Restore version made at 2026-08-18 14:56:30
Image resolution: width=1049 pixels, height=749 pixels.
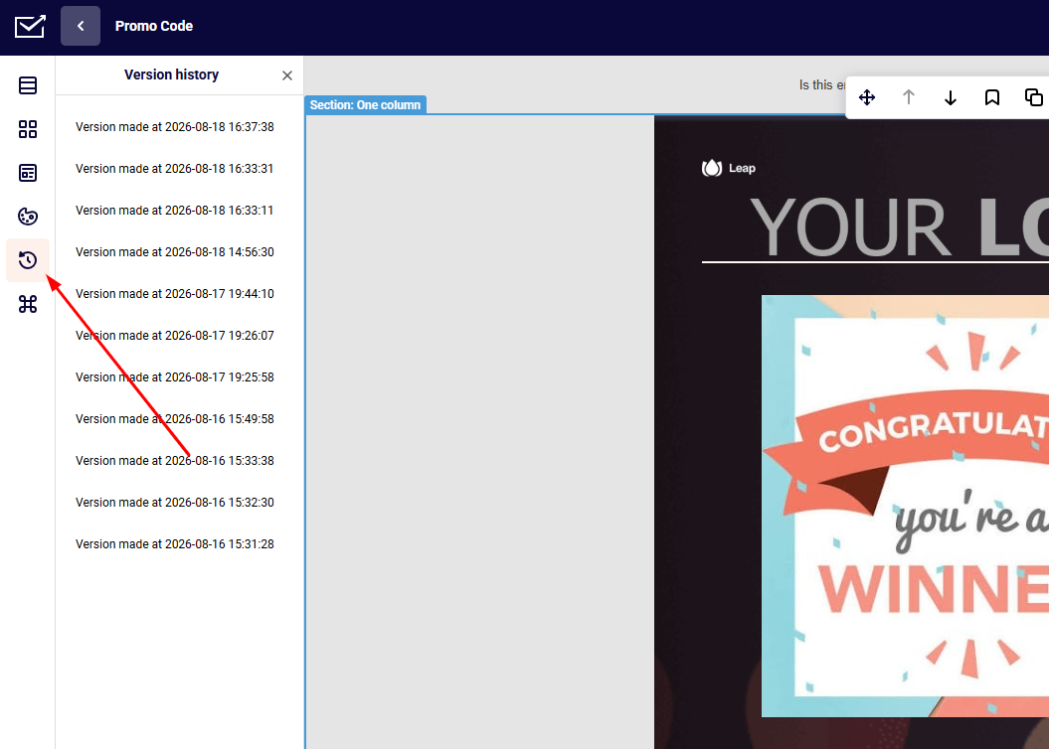pyautogui.click(x=175, y=252)
